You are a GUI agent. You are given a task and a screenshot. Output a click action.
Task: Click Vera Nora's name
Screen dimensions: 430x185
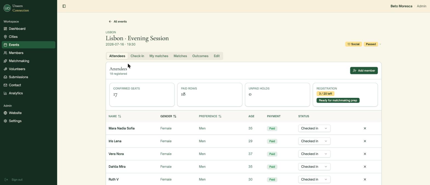(116, 154)
